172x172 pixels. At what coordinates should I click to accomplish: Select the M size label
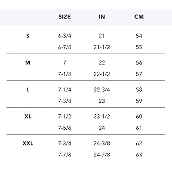pyautogui.click(x=28, y=63)
